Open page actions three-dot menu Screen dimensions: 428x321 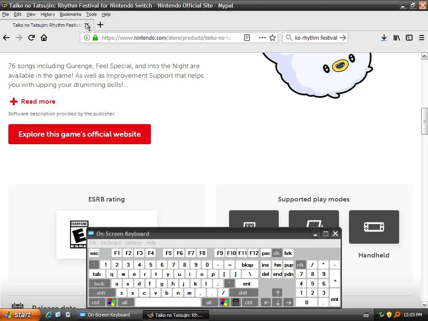click(x=262, y=38)
